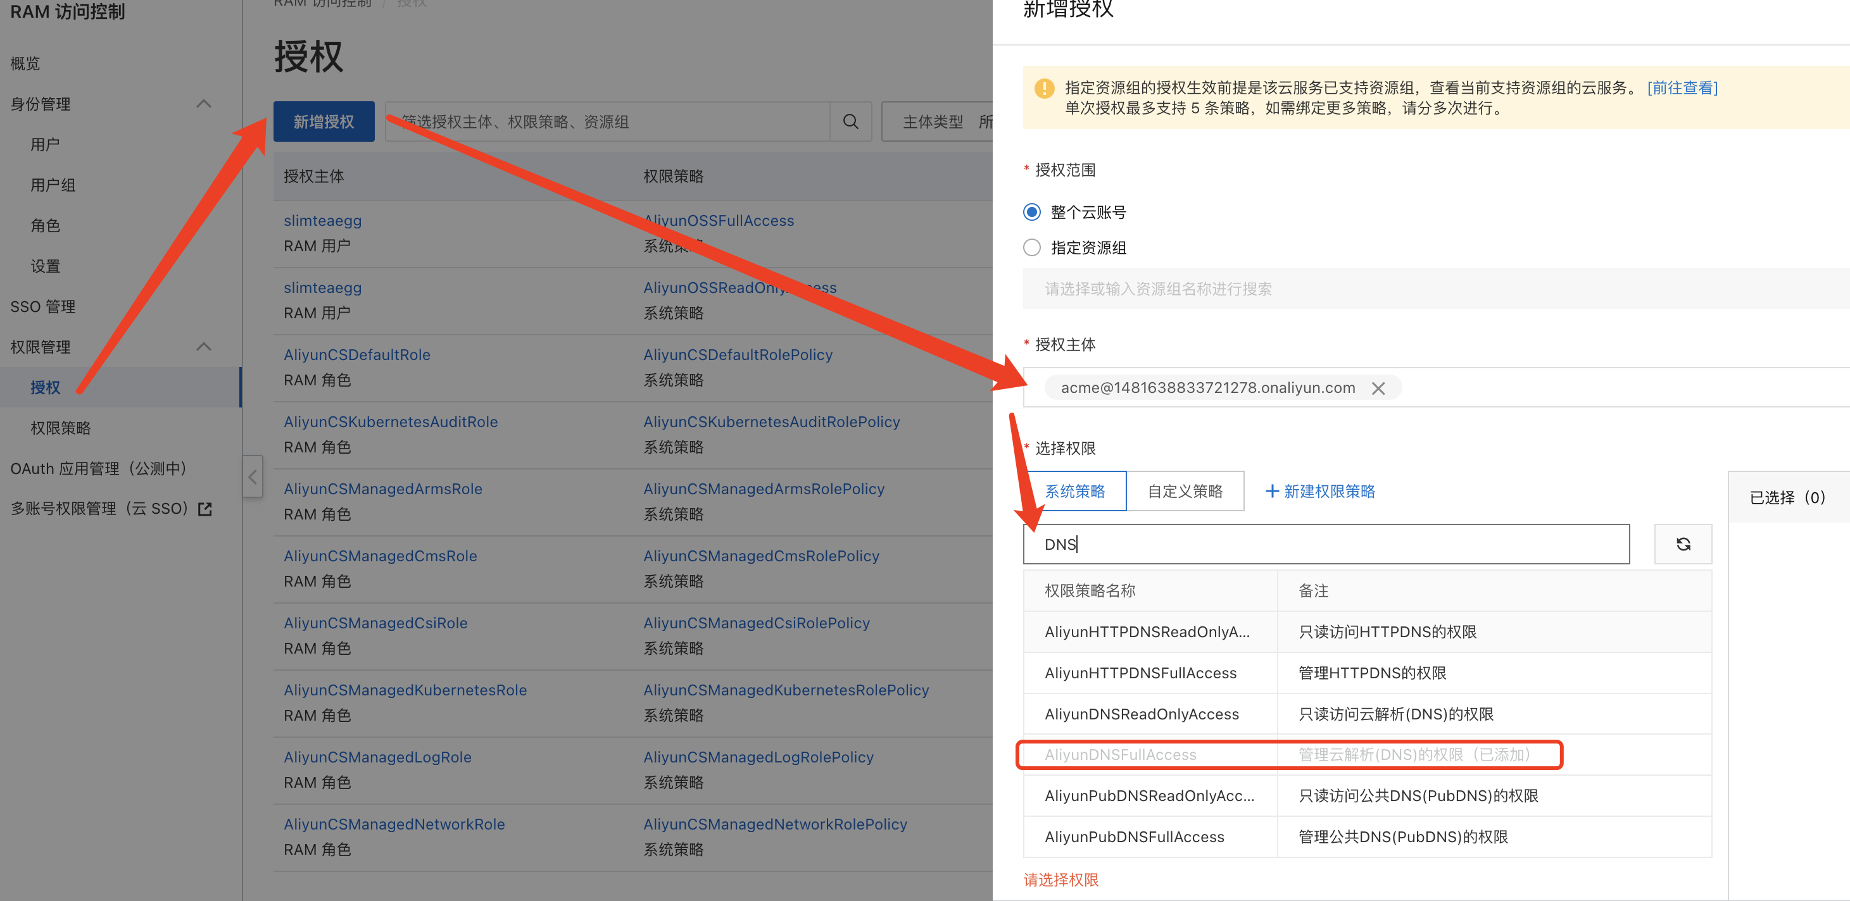Open permission policies in sidebar

[x=60, y=428]
